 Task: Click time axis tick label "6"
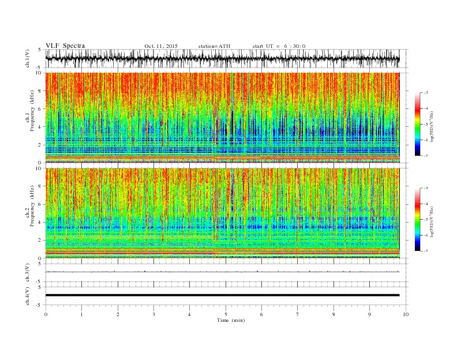click(x=261, y=314)
